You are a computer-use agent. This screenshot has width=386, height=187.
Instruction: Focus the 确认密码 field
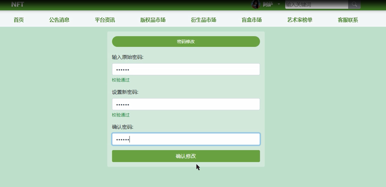click(x=186, y=139)
